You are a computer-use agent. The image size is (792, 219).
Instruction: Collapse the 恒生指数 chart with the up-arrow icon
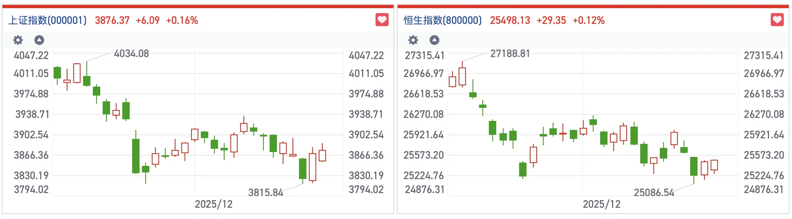click(x=434, y=40)
